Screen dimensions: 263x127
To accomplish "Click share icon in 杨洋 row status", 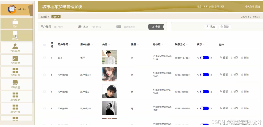I will (198, 58).
